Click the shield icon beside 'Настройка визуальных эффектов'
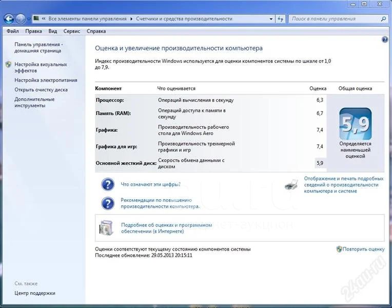This screenshot has width=392, height=308. tap(8, 64)
